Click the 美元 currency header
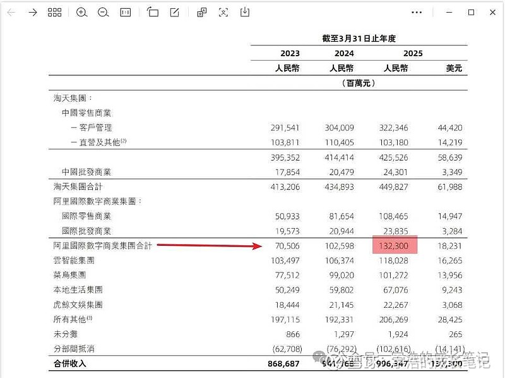Image resolution: width=505 pixels, height=378 pixels. coord(454,68)
